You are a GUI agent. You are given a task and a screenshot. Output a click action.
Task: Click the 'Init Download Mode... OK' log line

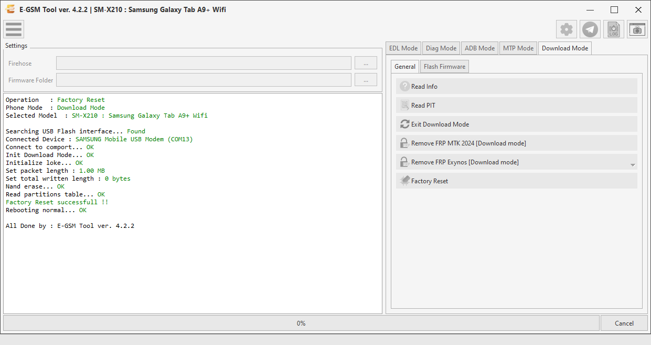(50, 155)
